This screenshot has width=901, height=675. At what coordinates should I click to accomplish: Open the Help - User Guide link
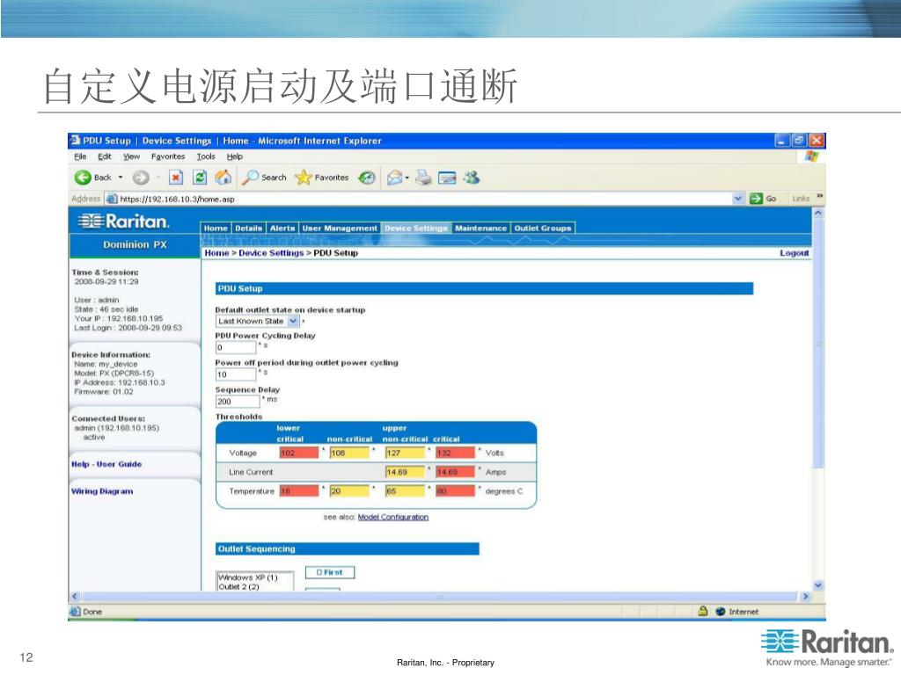click(x=106, y=464)
